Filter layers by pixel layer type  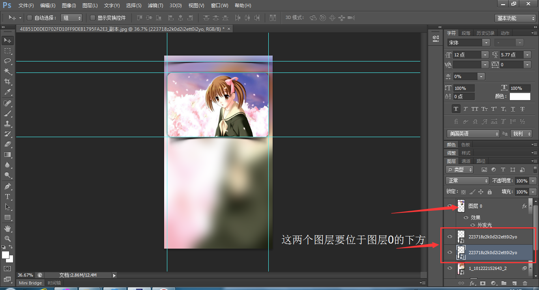pyautogui.click(x=484, y=170)
